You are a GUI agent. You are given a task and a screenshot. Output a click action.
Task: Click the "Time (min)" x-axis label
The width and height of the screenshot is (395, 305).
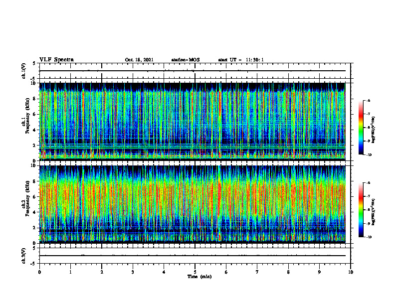(x=199, y=277)
